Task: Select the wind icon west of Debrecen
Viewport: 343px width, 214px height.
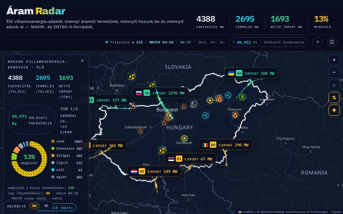Action: coord(205,116)
